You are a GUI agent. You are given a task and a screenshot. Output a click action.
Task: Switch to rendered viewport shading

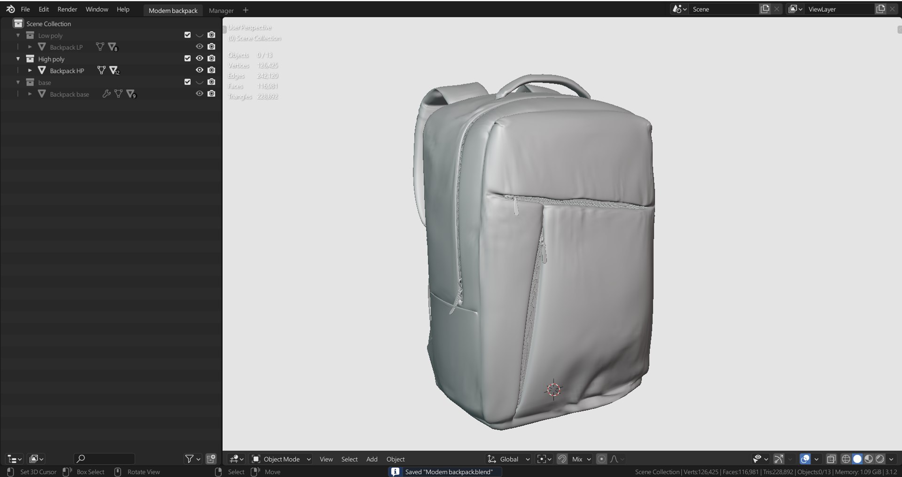(x=880, y=459)
